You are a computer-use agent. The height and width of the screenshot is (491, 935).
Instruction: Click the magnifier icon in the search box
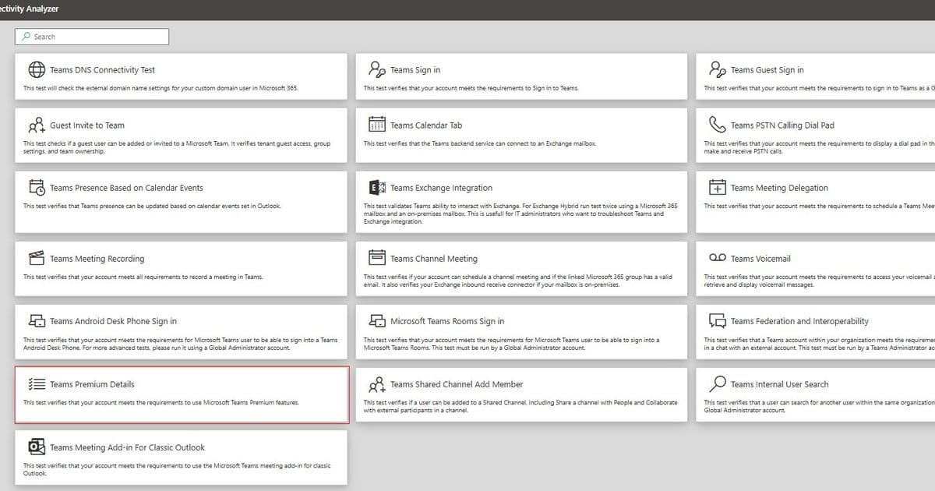click(26, 37)
